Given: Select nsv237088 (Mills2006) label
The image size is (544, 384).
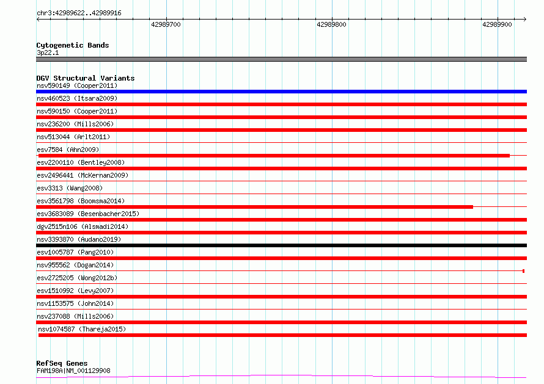Looking at the screenshot, I should pos(75,316).
